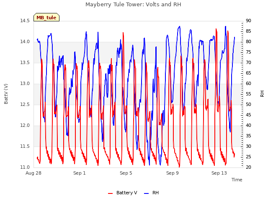Click the 85 right axis value
This screenshot has height=201, width=268.
click(248, 31)
